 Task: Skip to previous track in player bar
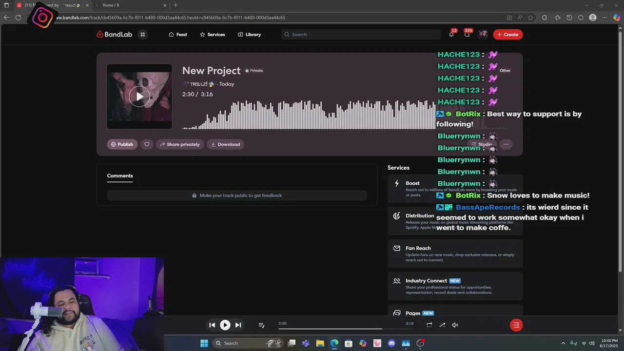212,325
